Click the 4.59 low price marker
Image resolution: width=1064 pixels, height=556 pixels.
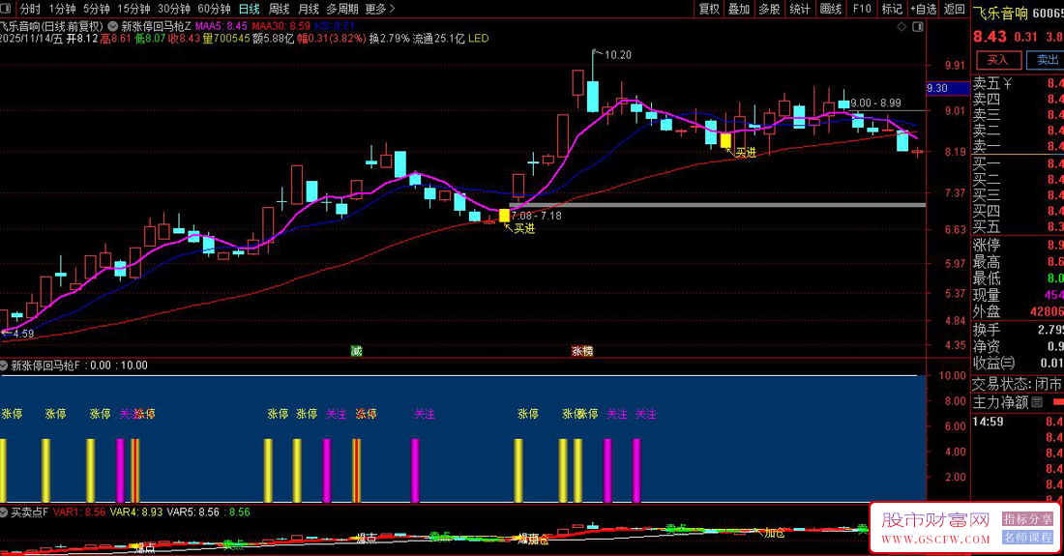[22, 334]
